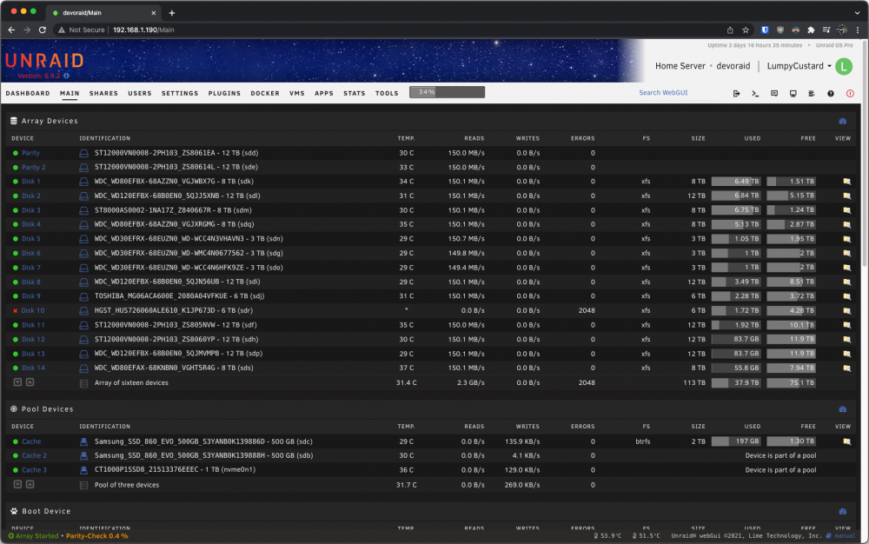Click the Disk 10 errors value 2048
Screen dimensions: 869x544
(587, 311)
